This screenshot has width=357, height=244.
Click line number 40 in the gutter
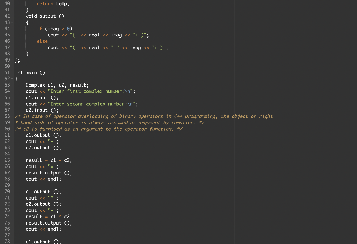coord(7,3)
